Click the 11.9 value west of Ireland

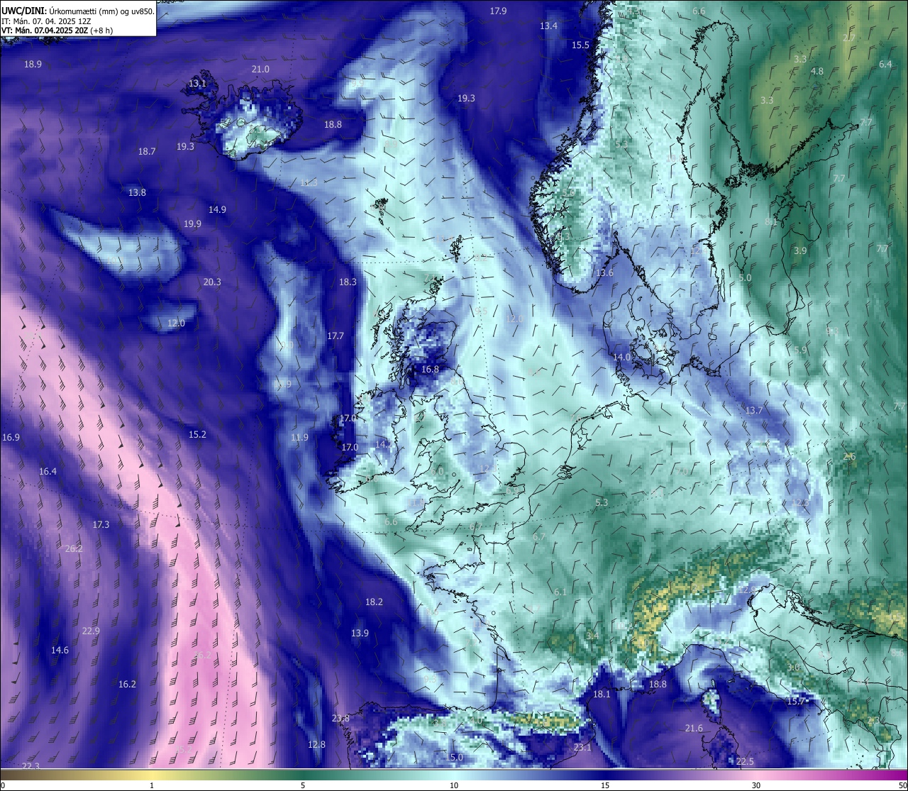coord(299,437)
